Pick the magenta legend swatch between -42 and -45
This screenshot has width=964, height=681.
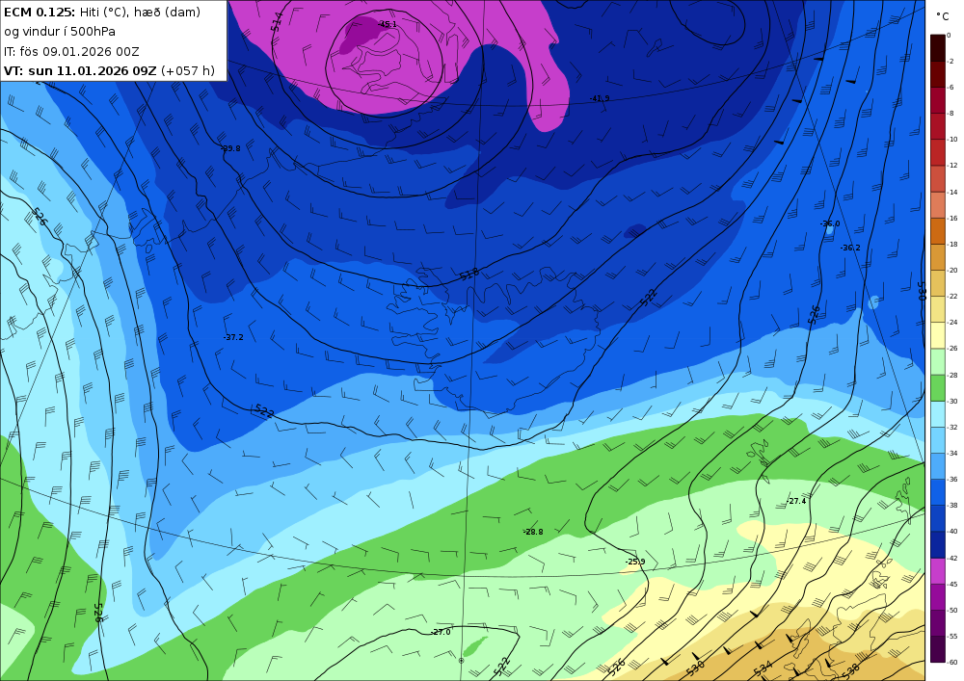pyautogui.click(x=938, y=571)
